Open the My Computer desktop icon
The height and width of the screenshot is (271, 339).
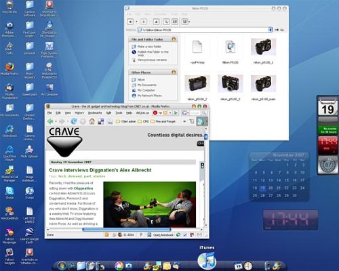49,89
